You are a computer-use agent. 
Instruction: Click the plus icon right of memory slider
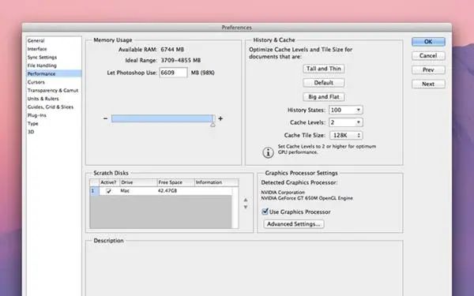220,118
